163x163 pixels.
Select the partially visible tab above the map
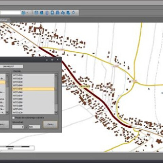[5, 20]
